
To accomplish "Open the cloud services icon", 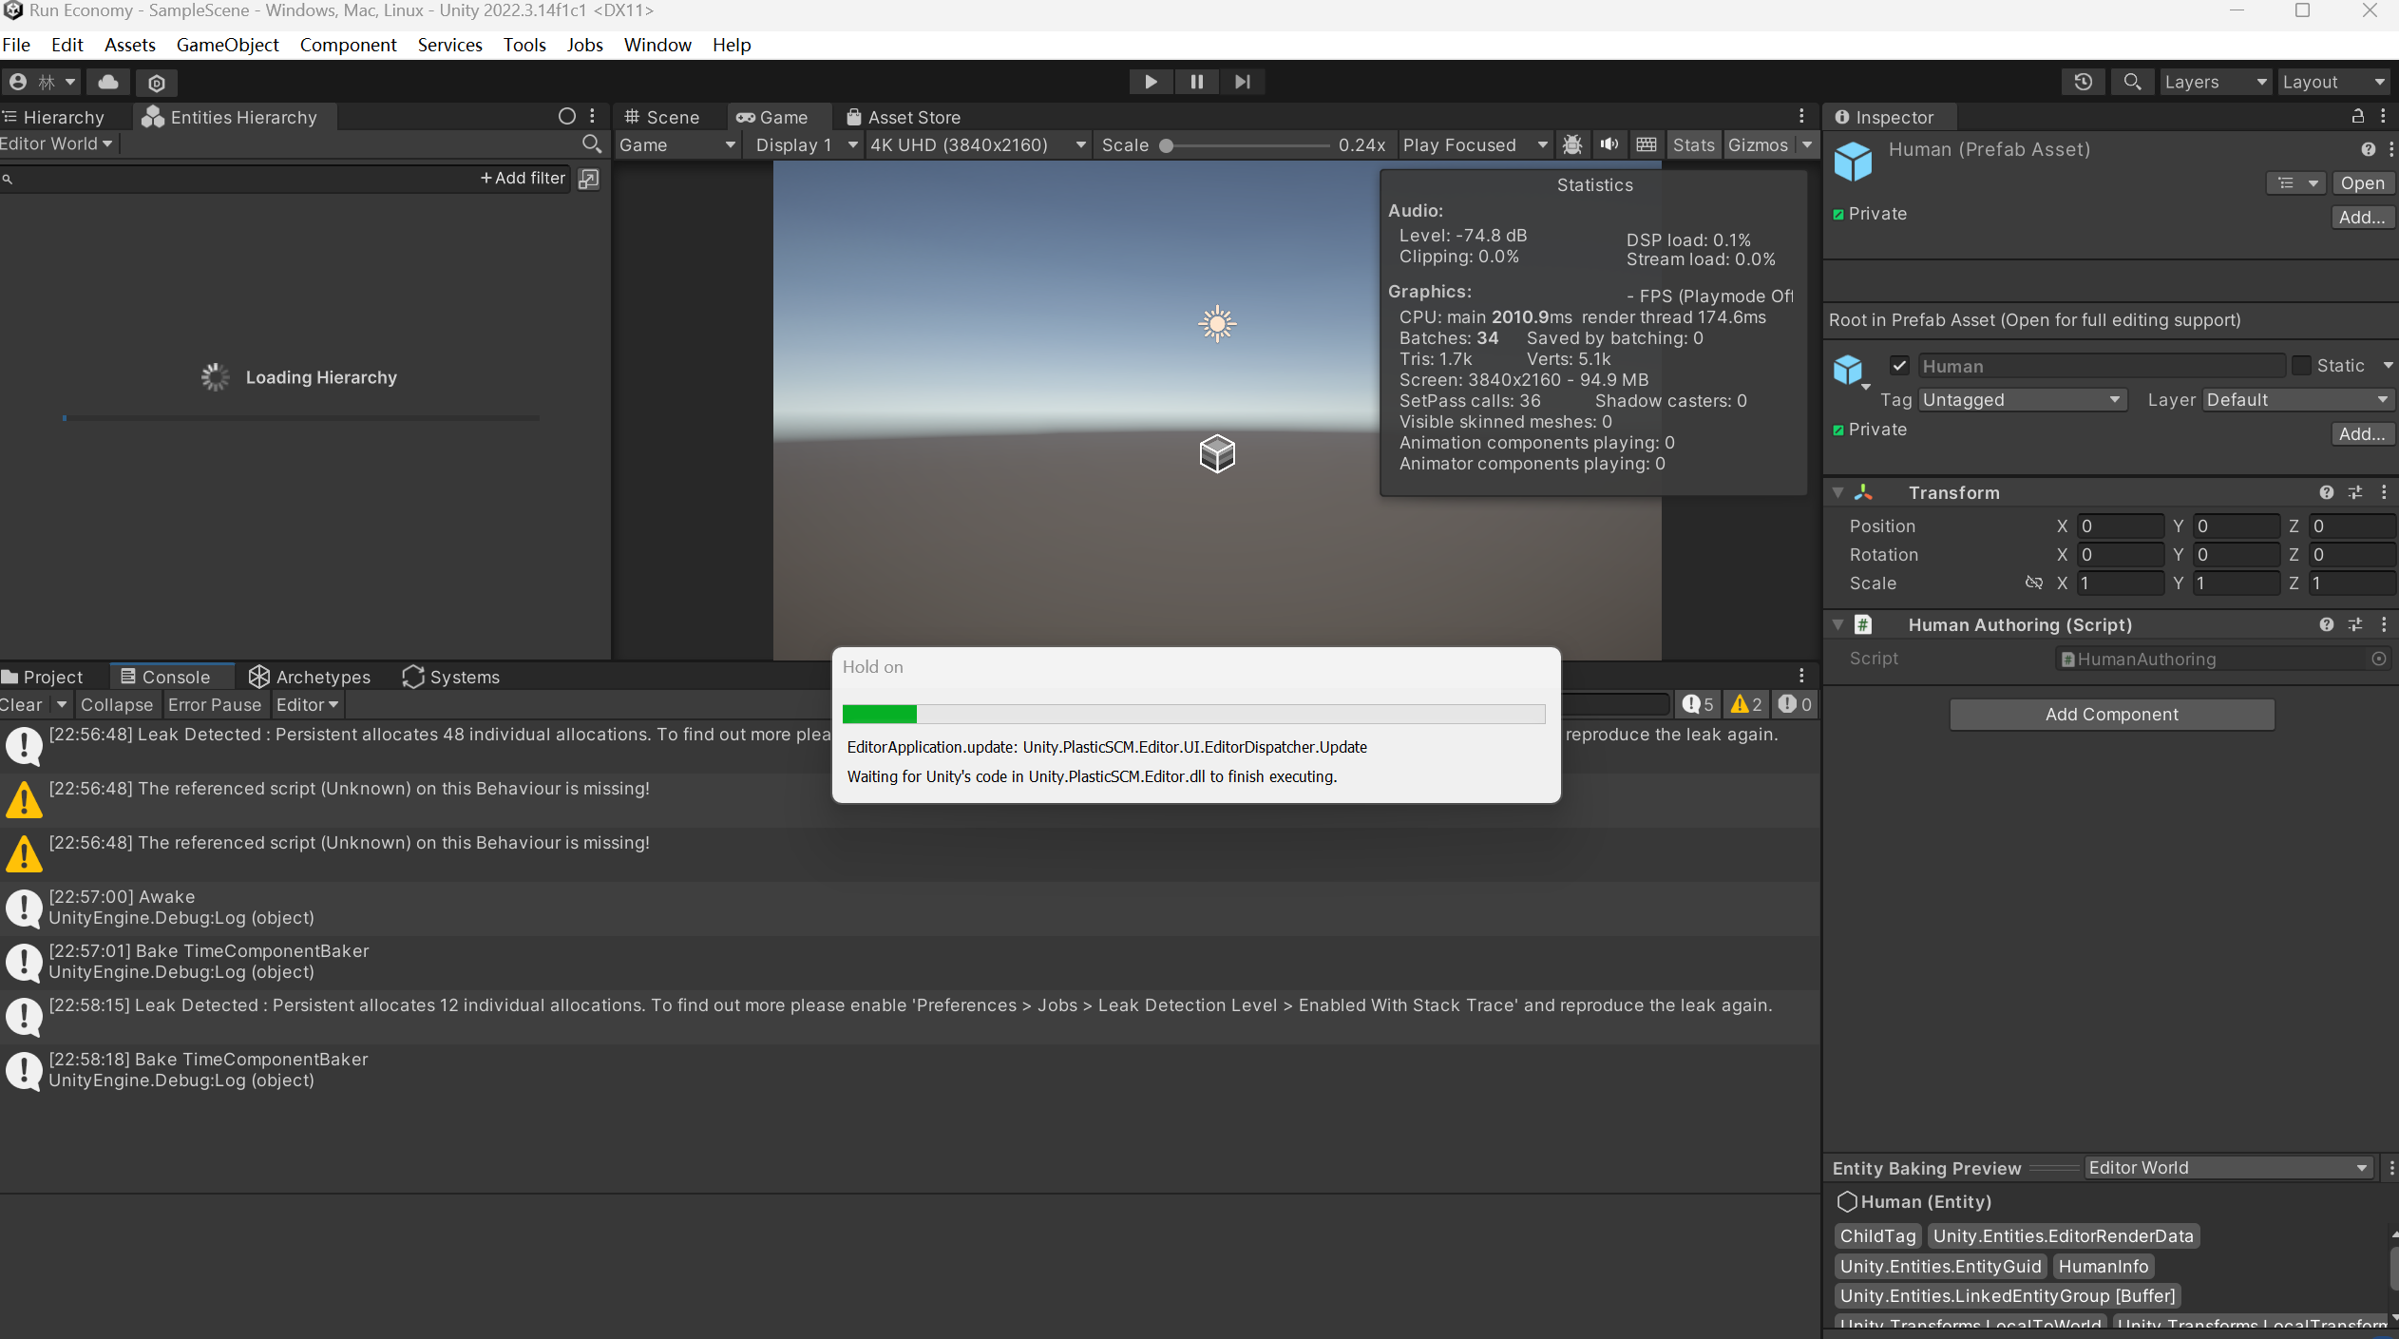I will pyautogui.click(x=108, y=82).
